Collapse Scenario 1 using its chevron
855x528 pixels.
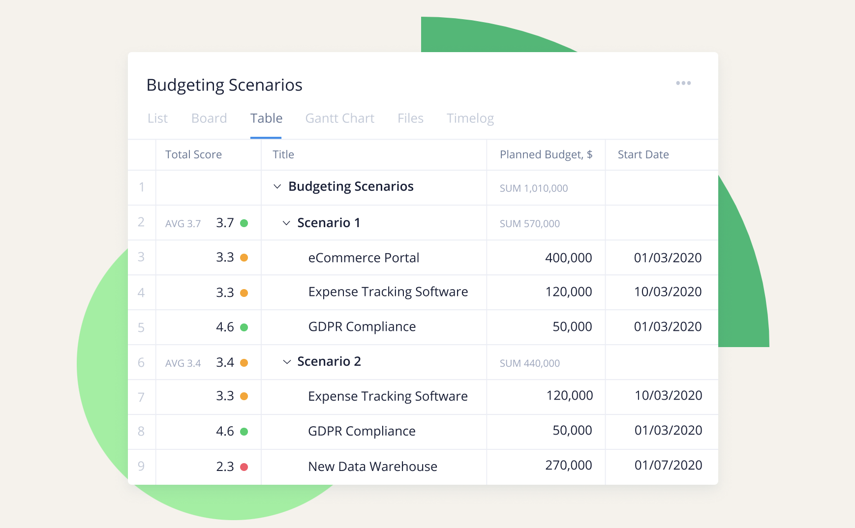click(285, 223)
